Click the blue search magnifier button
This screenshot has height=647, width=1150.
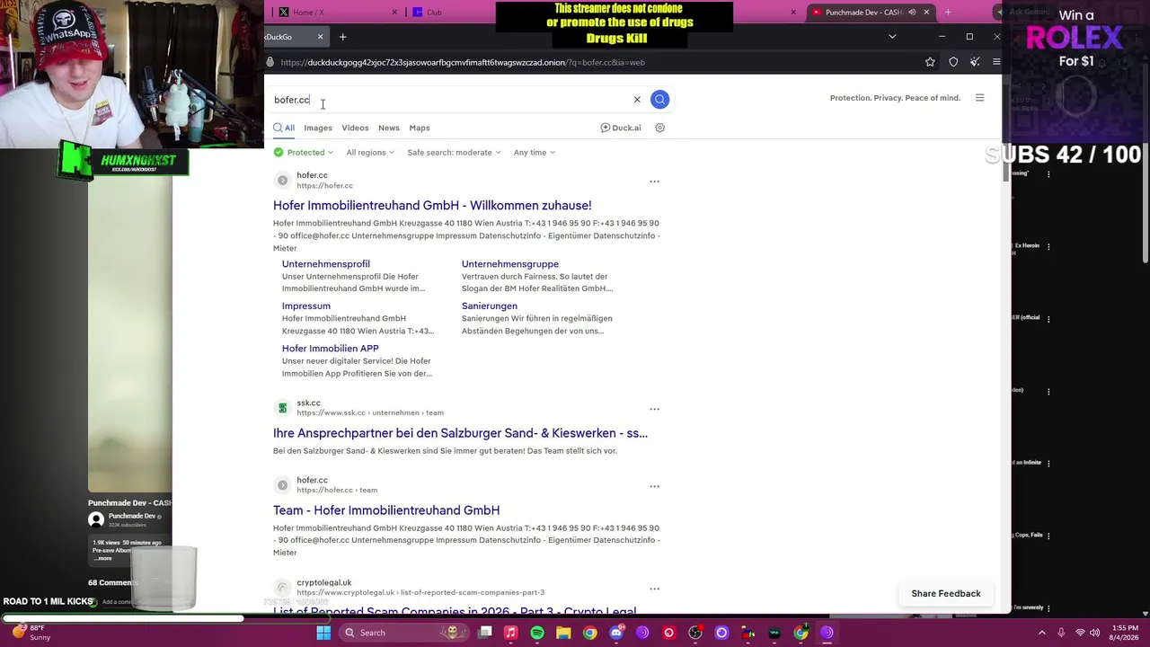[x=659, y=99]
